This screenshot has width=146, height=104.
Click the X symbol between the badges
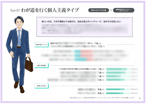111,10
